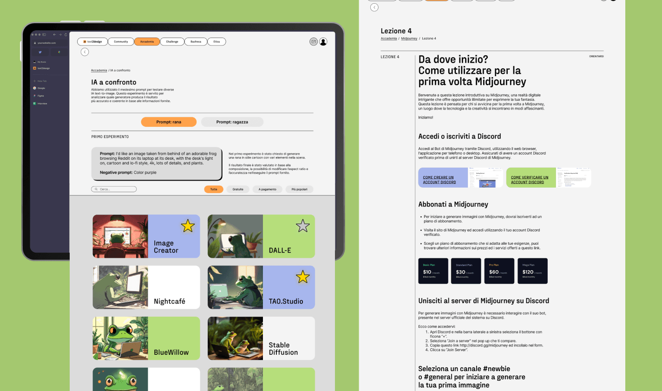Screen dimensions: 662x391
Task: Click the lock icon beside yourwebsite.com
Action: coord(35,43)
